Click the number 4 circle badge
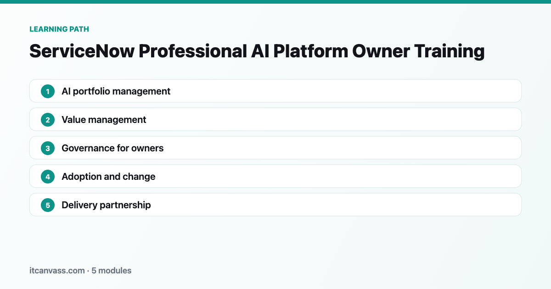 tap(48, 177)
